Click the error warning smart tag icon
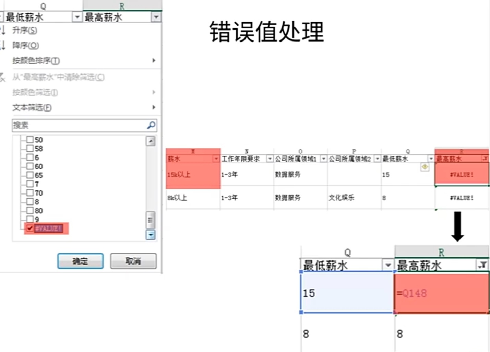 click(425, 167)
